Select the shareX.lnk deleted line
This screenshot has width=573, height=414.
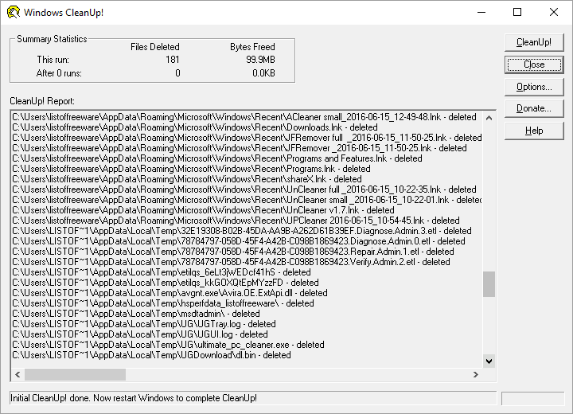pos(187,179)
